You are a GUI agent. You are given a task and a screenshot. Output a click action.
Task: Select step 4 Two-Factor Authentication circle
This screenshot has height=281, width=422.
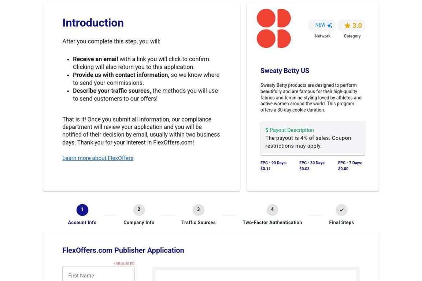coord(272,210)
